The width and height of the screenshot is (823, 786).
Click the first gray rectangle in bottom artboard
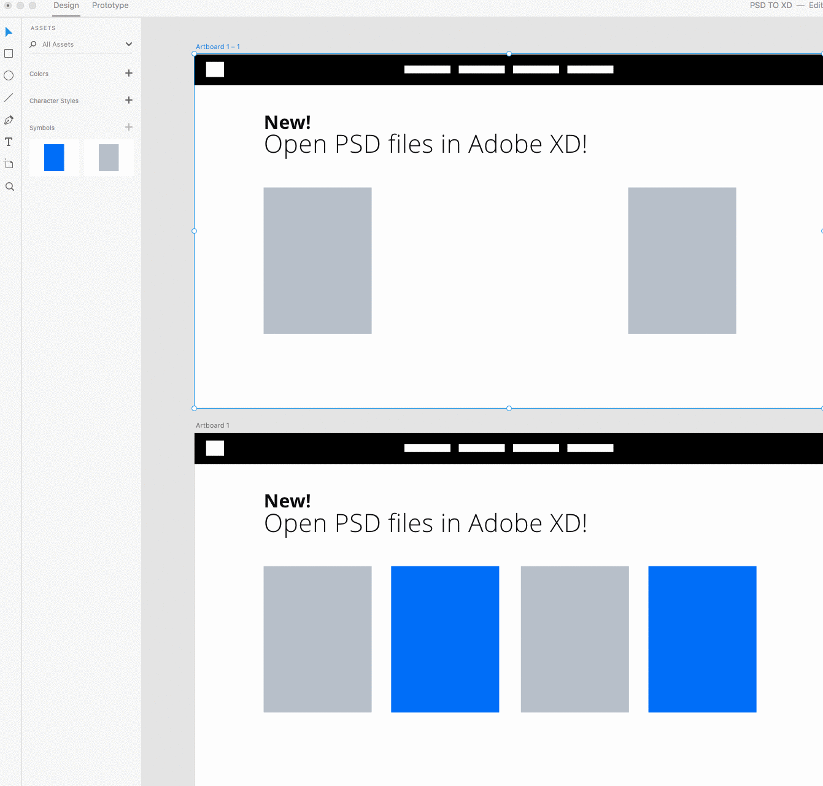(317, 639)
